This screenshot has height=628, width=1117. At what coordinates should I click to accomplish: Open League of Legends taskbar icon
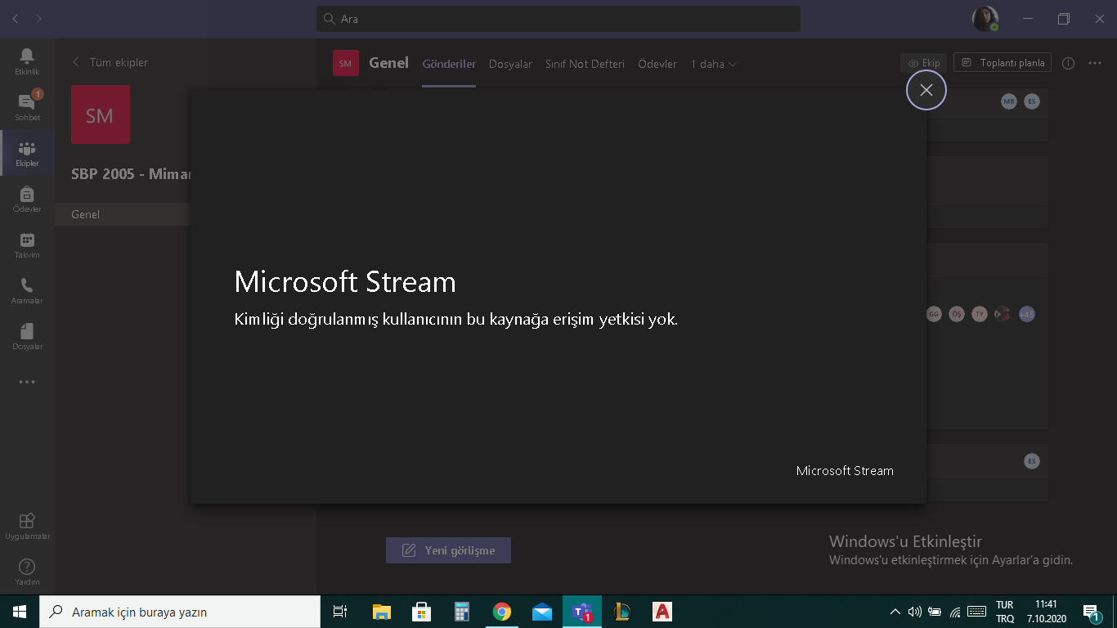(622, 612)
